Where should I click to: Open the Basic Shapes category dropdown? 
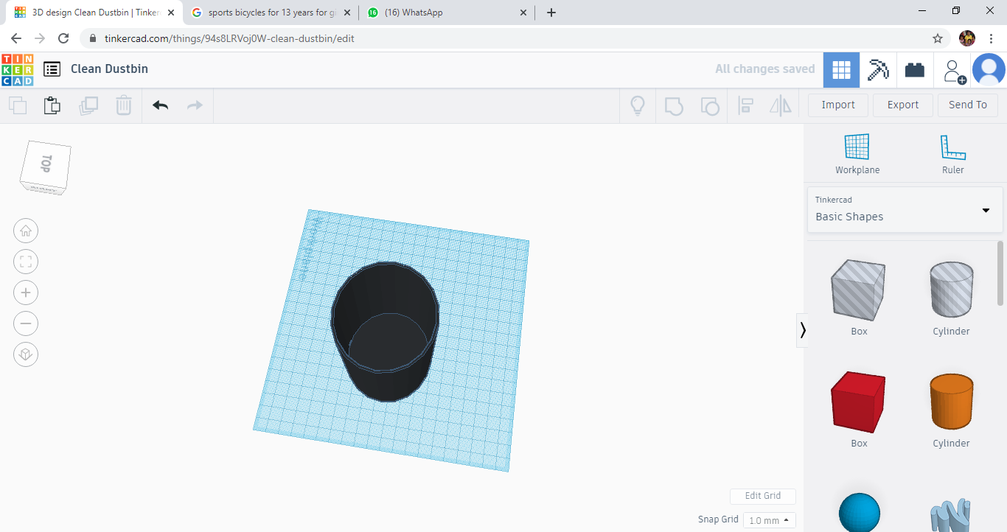point(905,210)
